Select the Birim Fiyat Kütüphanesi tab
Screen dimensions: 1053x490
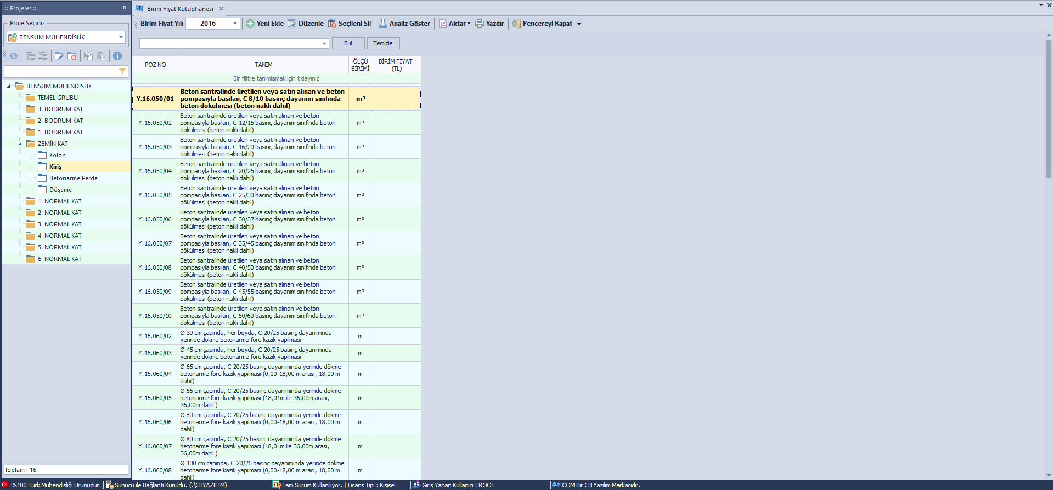tap(180, 9)
